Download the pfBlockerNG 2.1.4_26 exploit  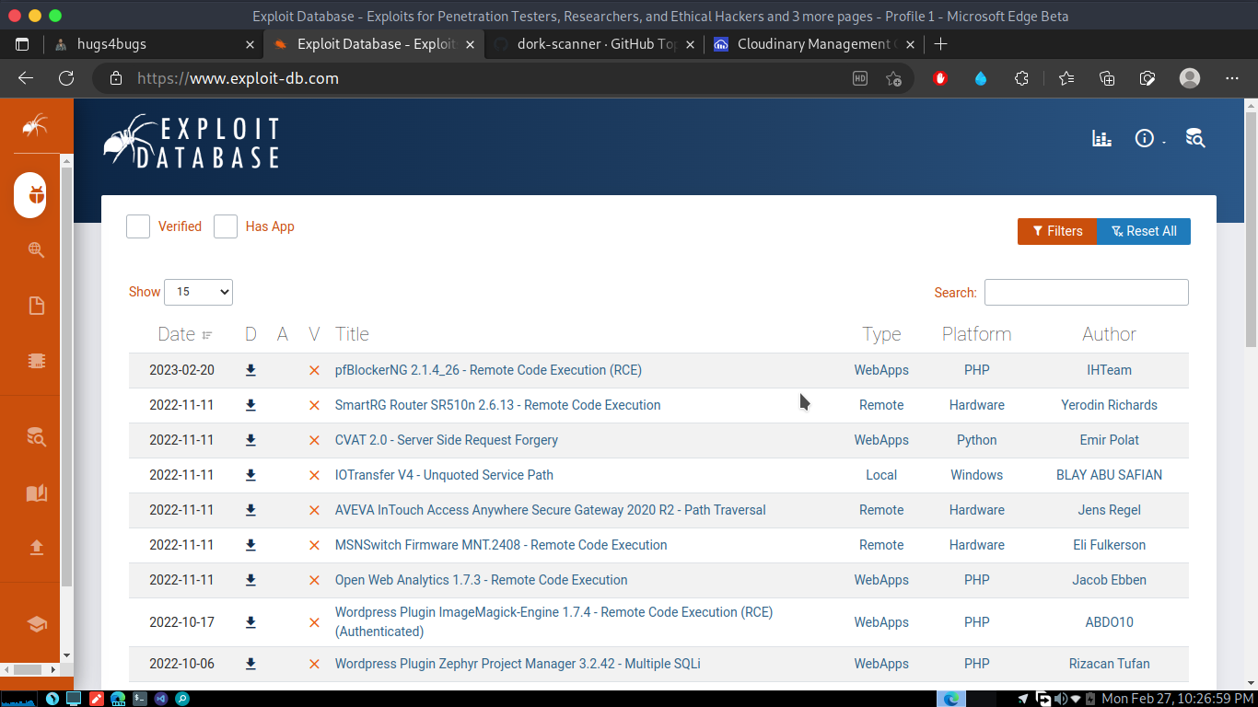250,370
